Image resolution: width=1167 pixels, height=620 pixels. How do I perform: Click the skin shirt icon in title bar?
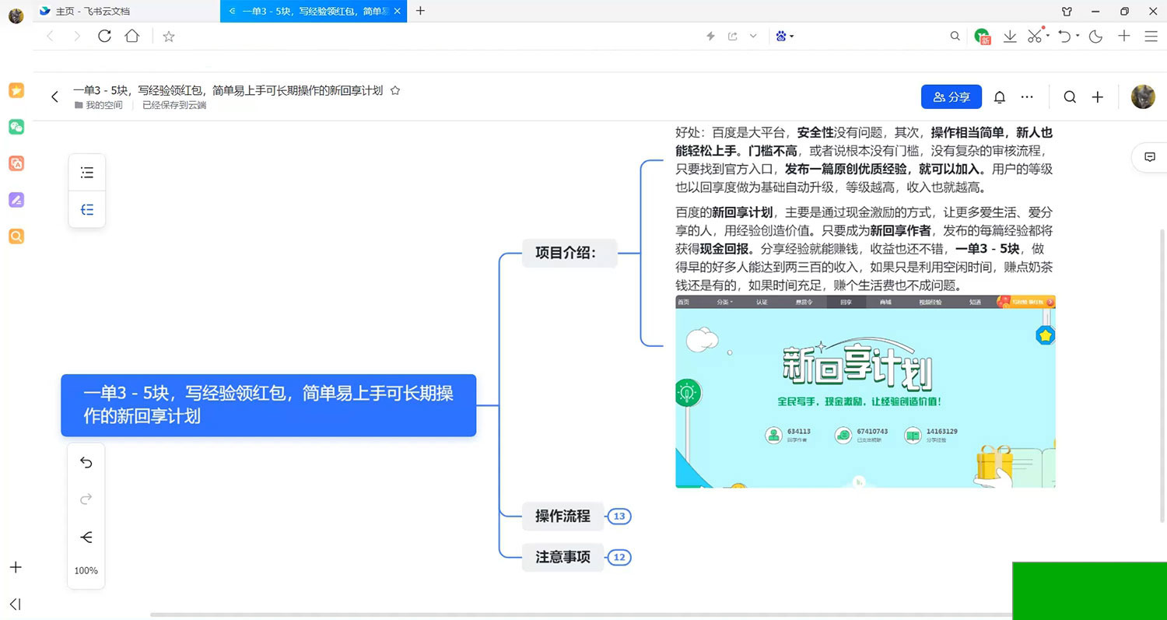[x=1067, y=11]
